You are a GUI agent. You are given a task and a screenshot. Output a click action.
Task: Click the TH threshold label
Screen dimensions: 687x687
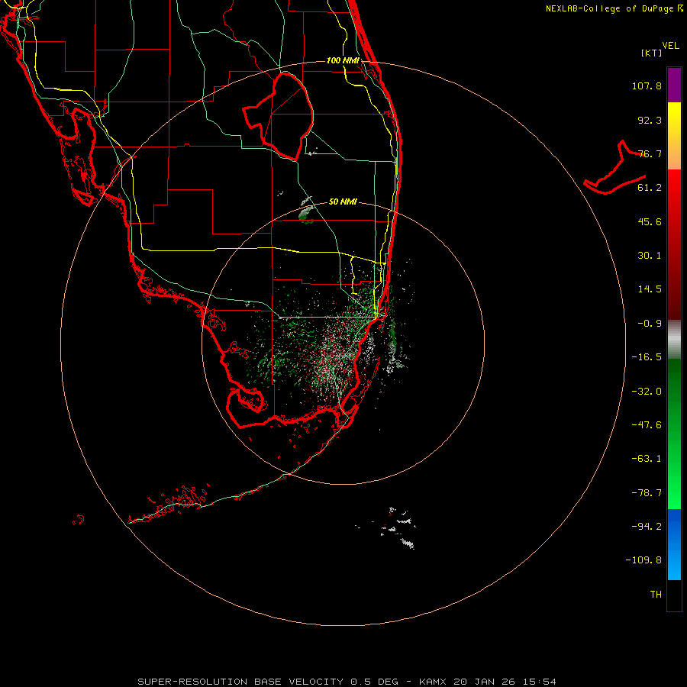(x=656, y=595)
